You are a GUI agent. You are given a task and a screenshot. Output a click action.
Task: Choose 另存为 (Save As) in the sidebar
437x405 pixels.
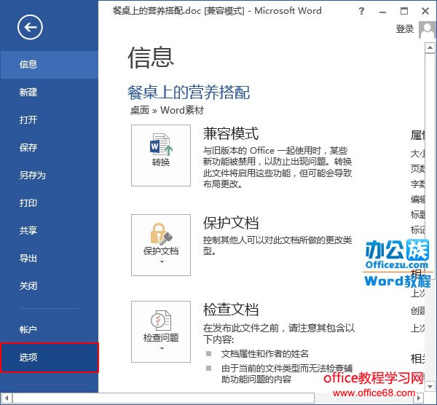click(49, 176)
